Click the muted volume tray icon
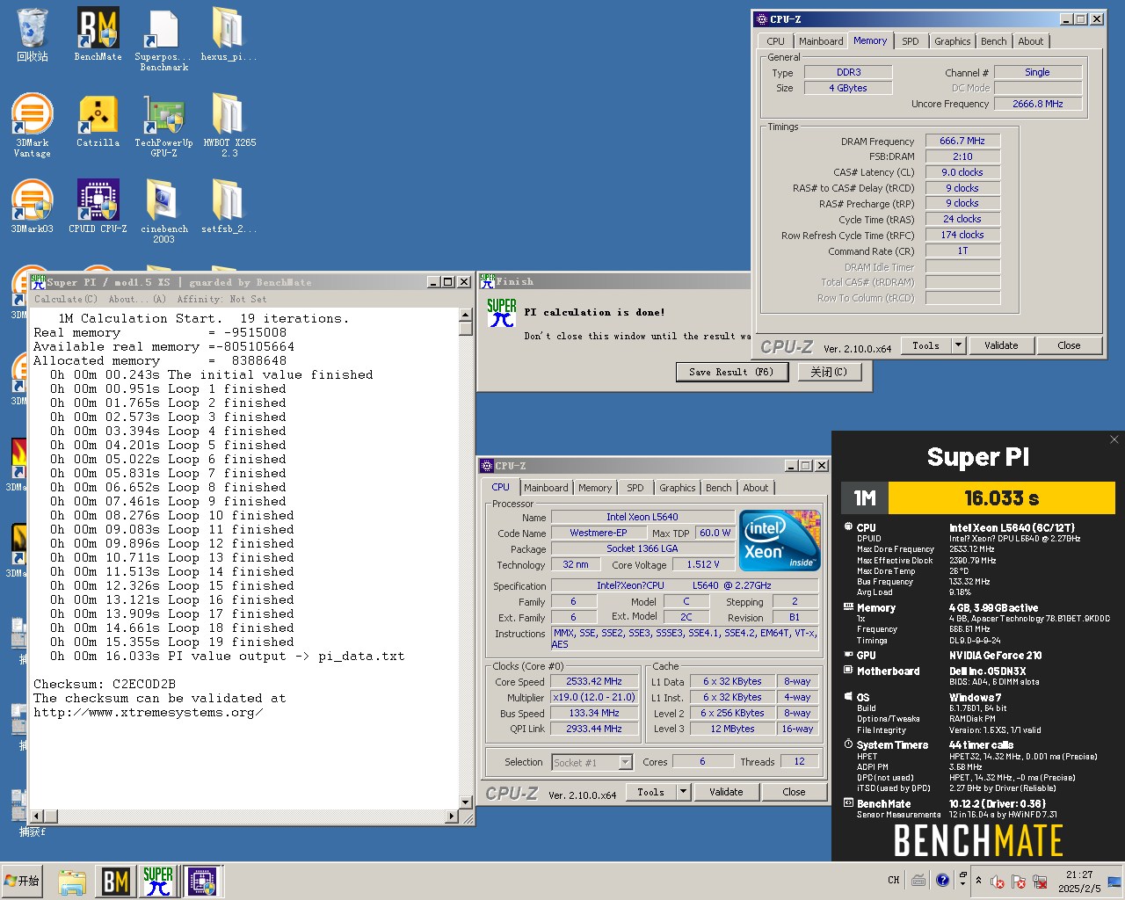 pyautogui.click(x=998, y=882)
